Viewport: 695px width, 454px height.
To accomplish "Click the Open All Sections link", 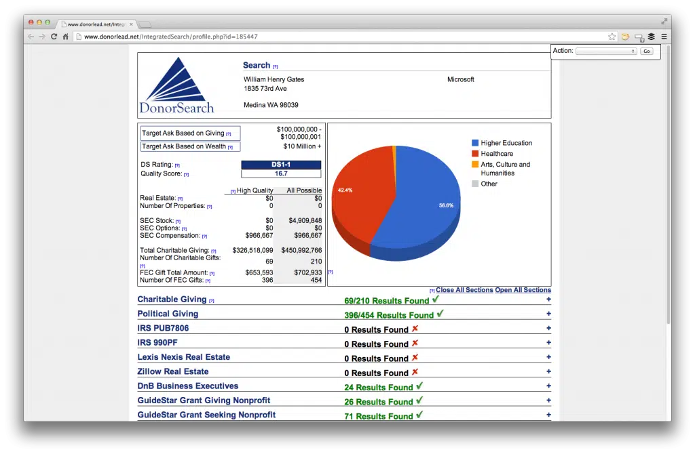I will coord(523,290).
